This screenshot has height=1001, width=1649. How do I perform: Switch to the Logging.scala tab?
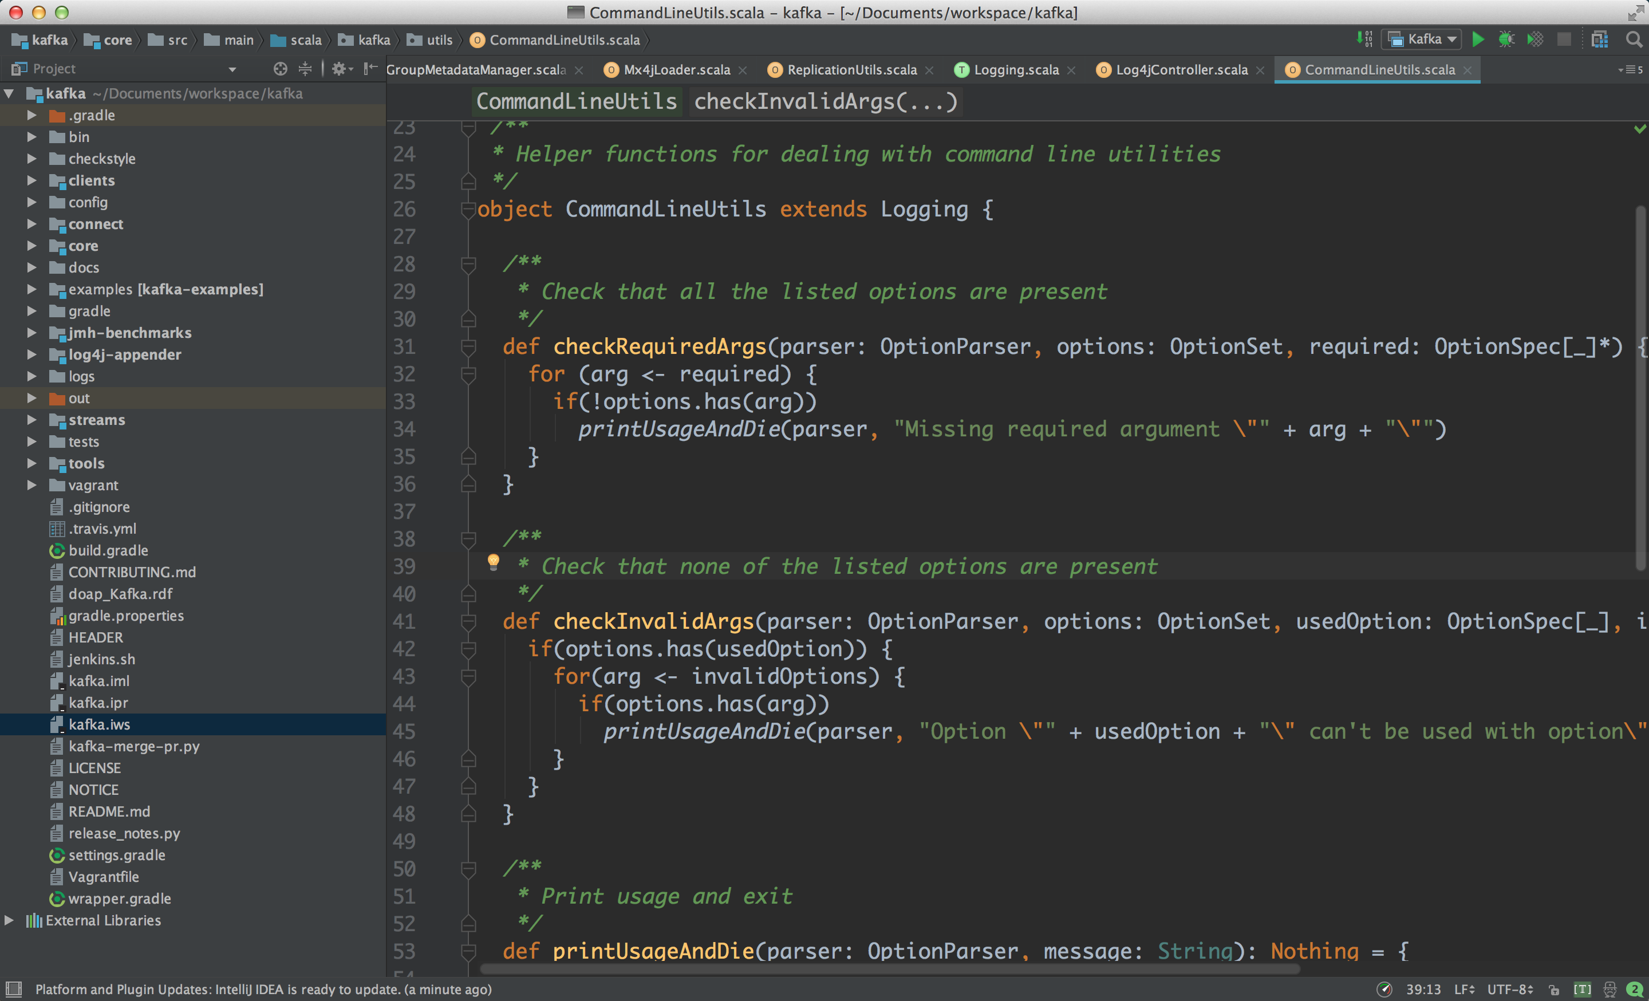coord(1015,70)
